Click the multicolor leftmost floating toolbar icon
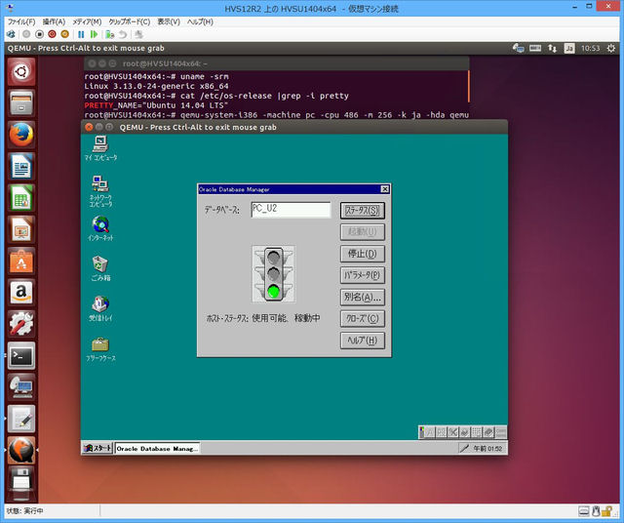Image resolution: width=624 pixels, height=523 pixels. tap(422, 432)
